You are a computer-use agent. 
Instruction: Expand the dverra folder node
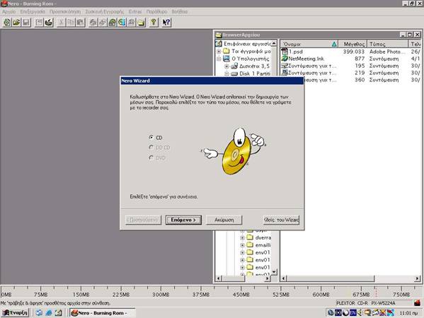coord(242,238)
